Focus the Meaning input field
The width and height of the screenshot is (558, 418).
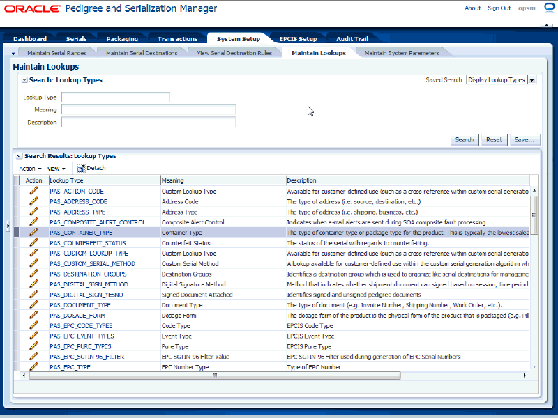click(x=149, y=109)
